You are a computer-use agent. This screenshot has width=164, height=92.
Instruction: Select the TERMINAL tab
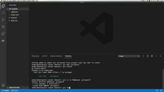(68, 56)
